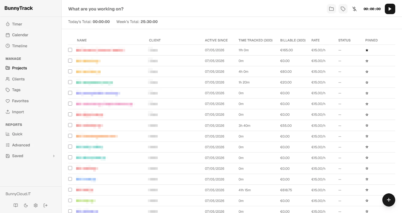This screenshot has width=402, height=213.
Task: Click the 41h 15m time tracked cell
Action: (x=245, y=190)
